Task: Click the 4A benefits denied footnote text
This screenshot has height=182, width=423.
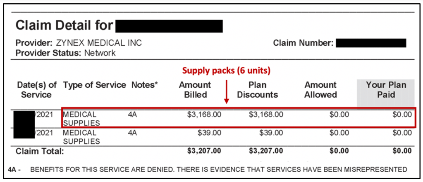Action: [218, 170]
